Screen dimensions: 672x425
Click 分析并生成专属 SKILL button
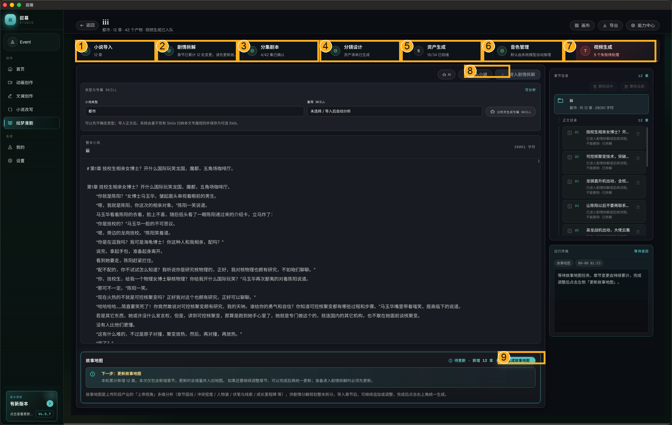click(511, 112)
